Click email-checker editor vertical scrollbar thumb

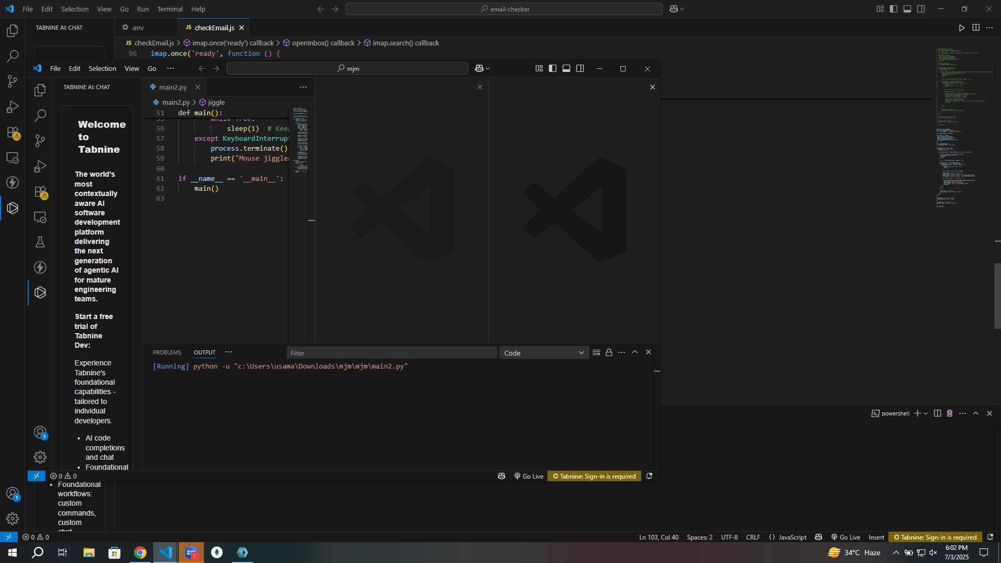pos(997,296)
